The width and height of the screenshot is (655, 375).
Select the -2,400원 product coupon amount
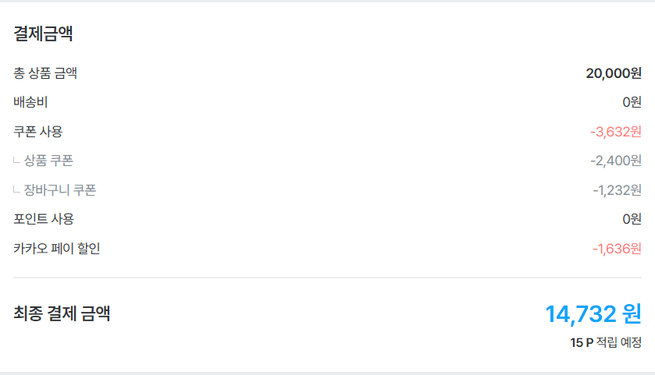pos(616,161)
